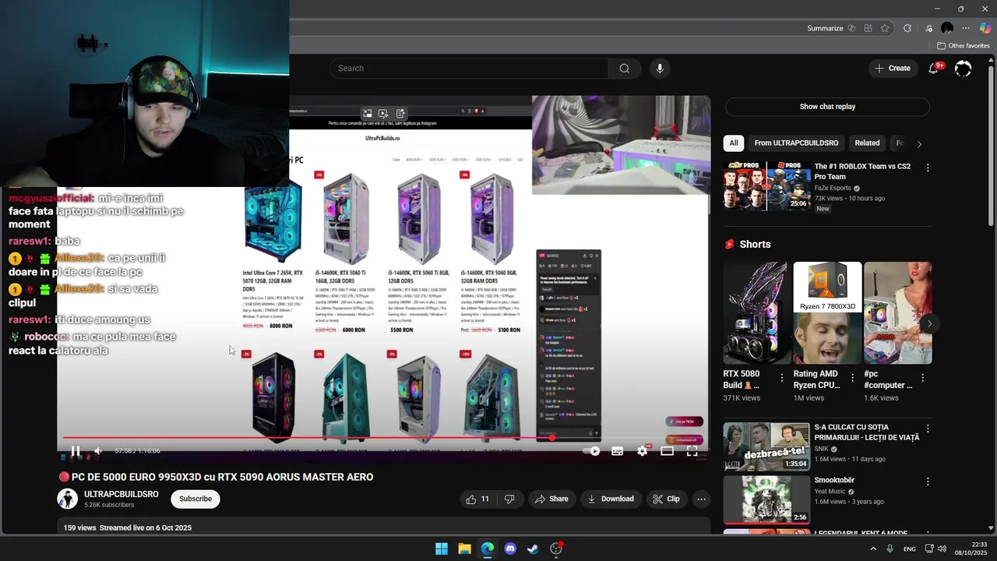997x561 pixels.
Task: Open options for SNIK video
Action: pyautogui.click(x=928, y=429)
